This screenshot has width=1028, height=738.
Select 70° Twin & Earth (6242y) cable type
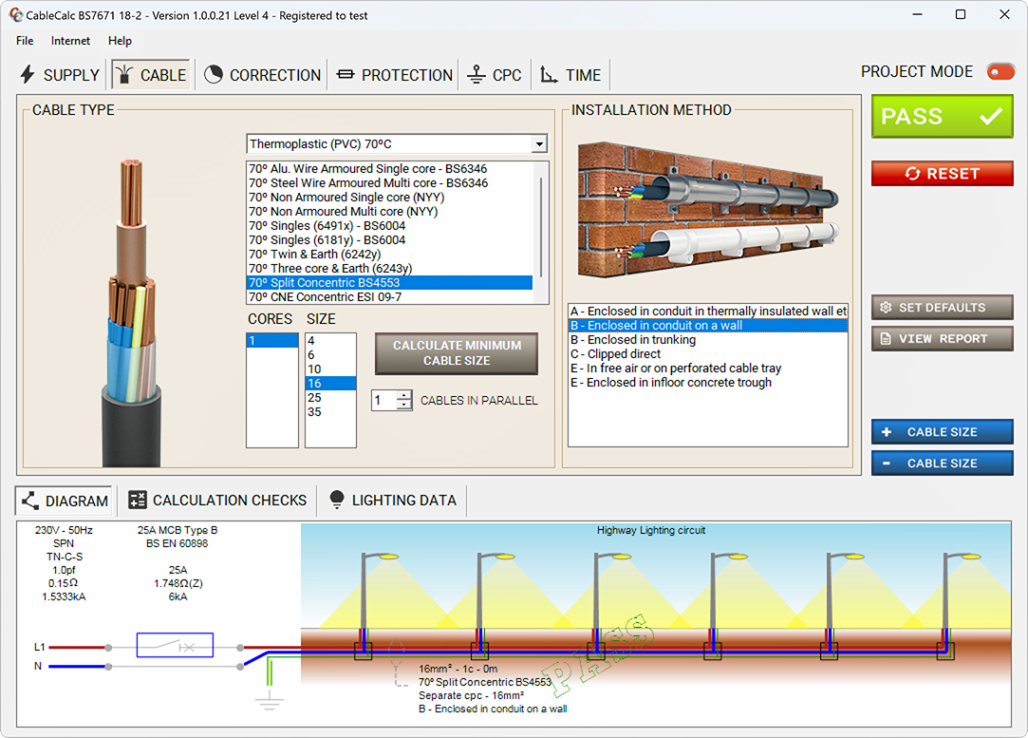(x=313, y=254)
